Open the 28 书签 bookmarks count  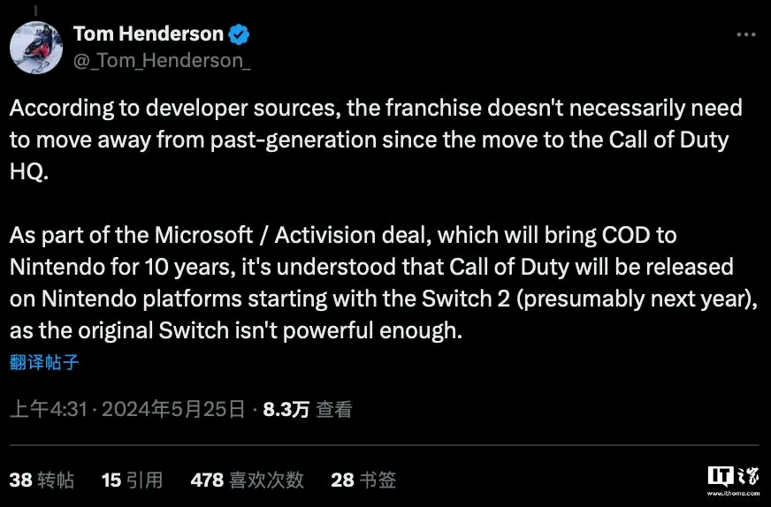click(x=363, y=480)
